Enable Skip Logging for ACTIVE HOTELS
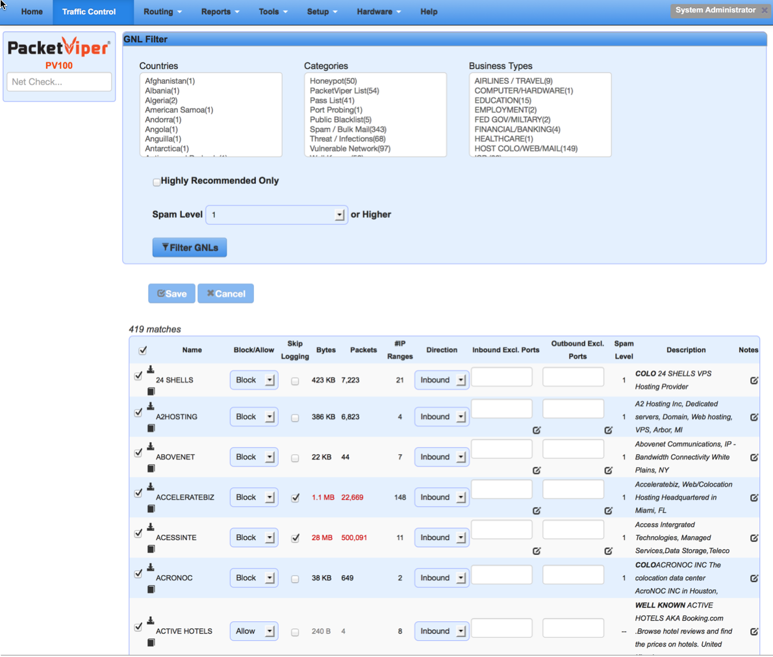Screen dimensions: 773x657 (x=295, y=632)
